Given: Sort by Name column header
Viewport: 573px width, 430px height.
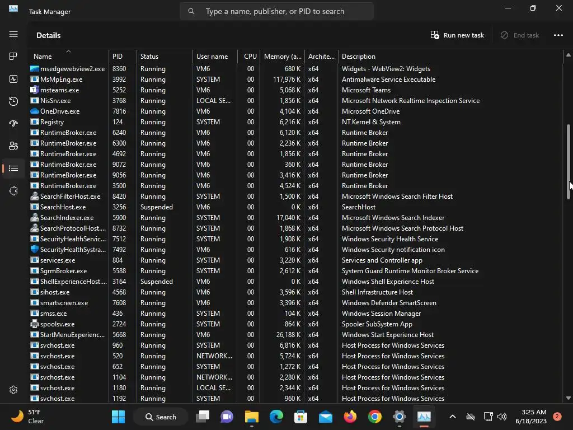Looking at the screenshot, I should [68, 57].
